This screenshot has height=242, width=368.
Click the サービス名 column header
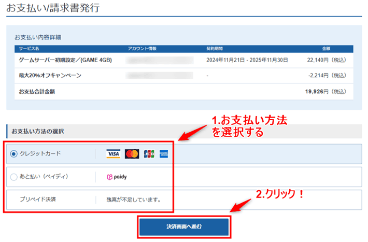[x=29, y=49]
